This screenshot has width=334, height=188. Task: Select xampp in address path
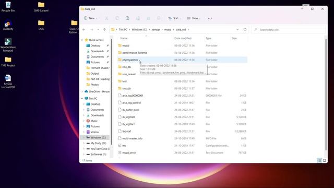156,30
